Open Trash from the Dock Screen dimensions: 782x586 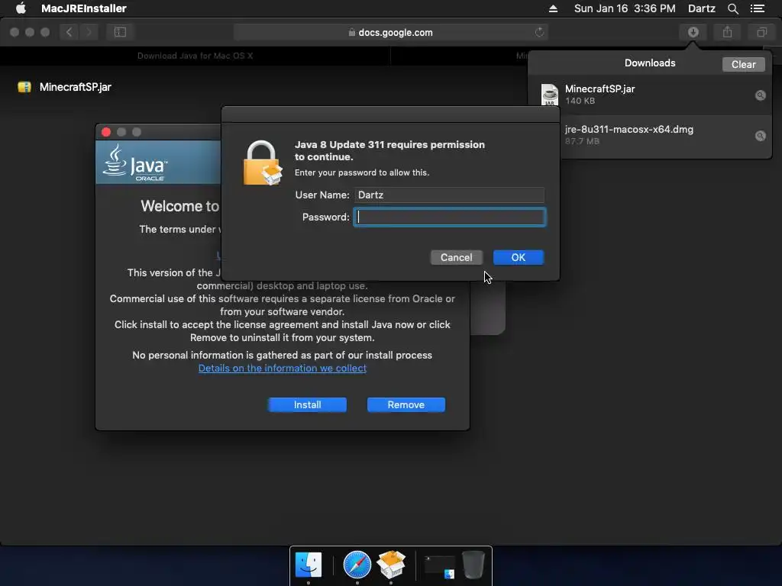(x=473, y=565)
